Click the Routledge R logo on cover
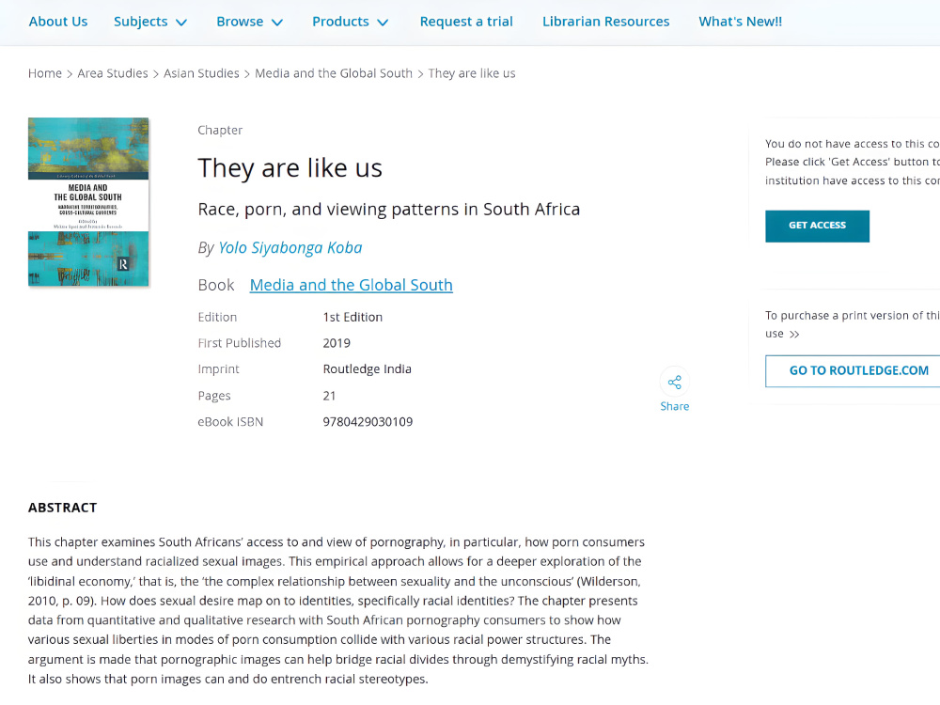Screen dimensions: 940x705 (123, 264)
